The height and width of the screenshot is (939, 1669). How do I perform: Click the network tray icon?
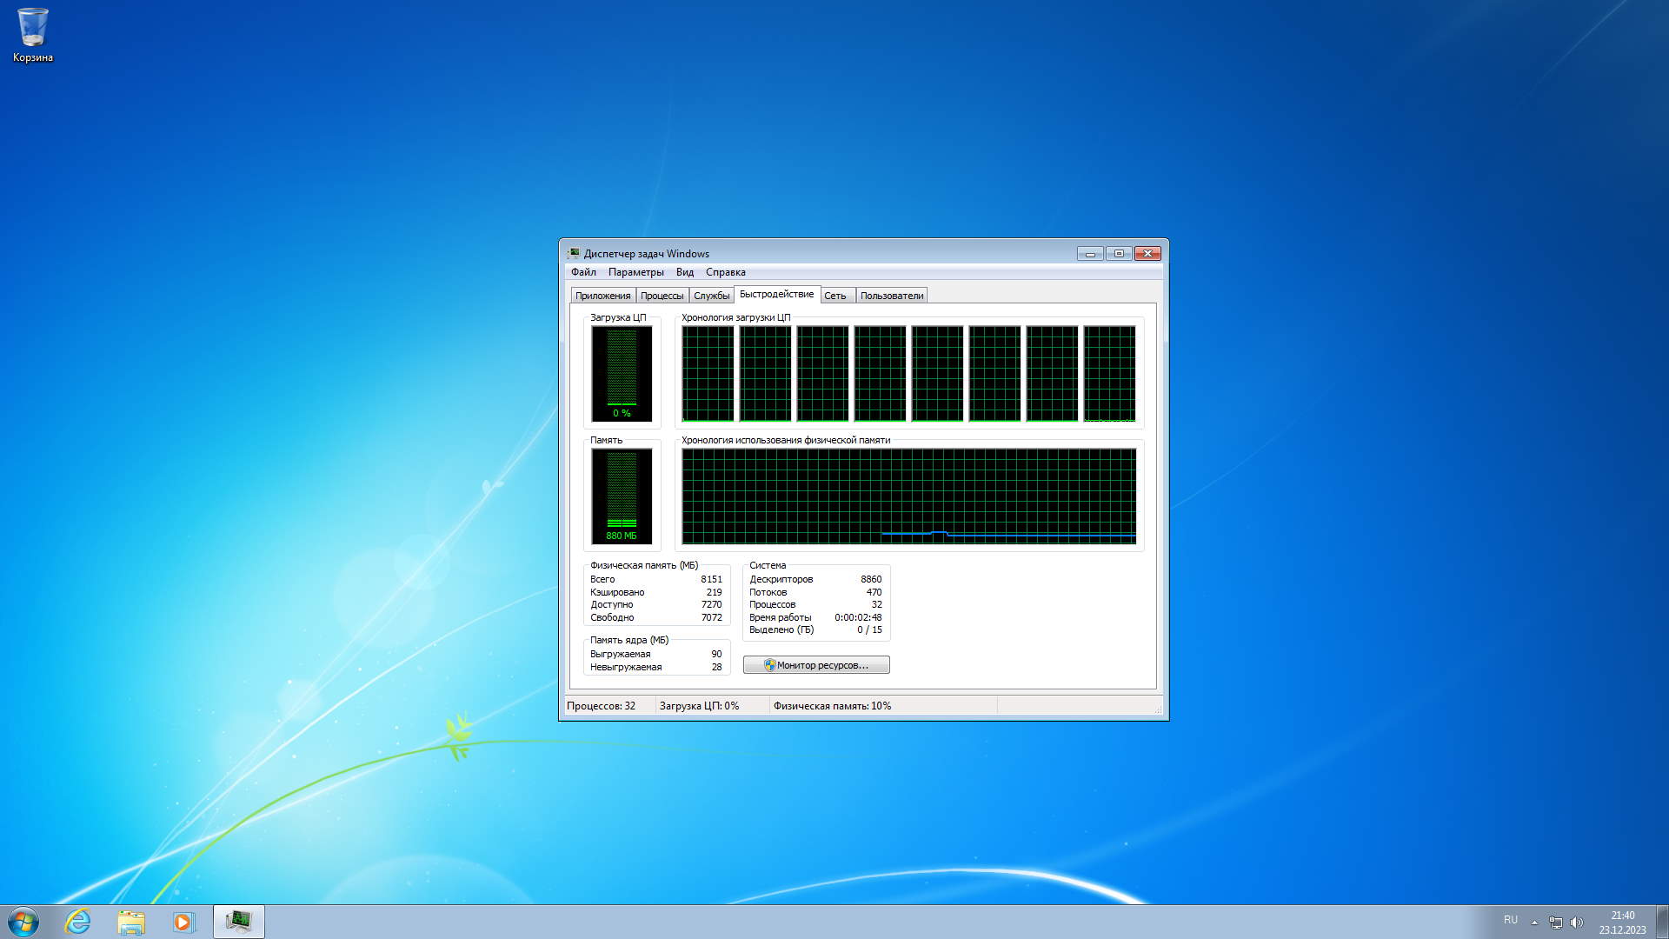[1556, 922]
